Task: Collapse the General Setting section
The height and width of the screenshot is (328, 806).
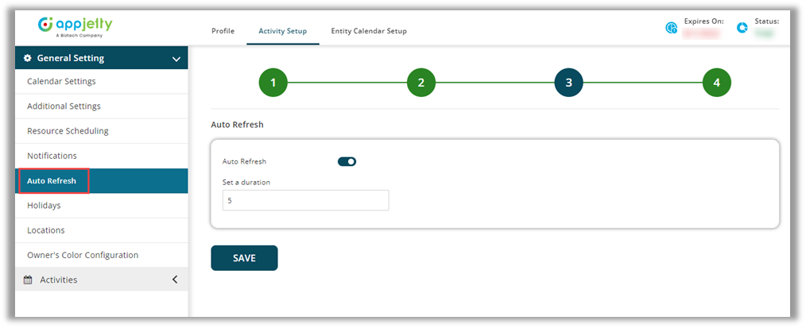Action: click(176, 58)
